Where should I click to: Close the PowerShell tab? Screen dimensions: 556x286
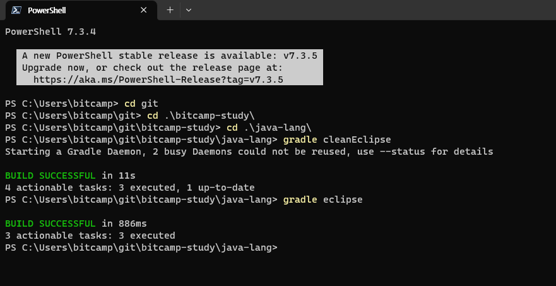144,10
